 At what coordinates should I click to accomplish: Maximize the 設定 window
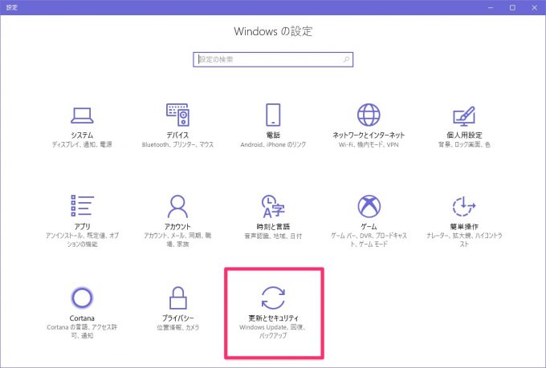pos(512,7)
